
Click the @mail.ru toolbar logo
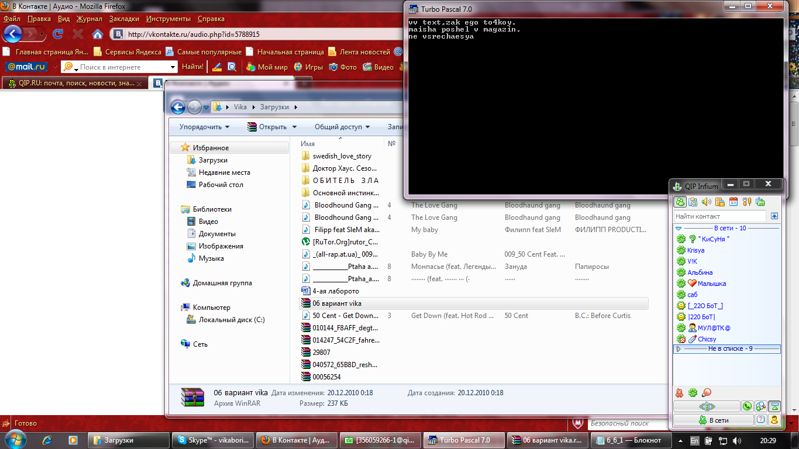click(x=26, y=67)
